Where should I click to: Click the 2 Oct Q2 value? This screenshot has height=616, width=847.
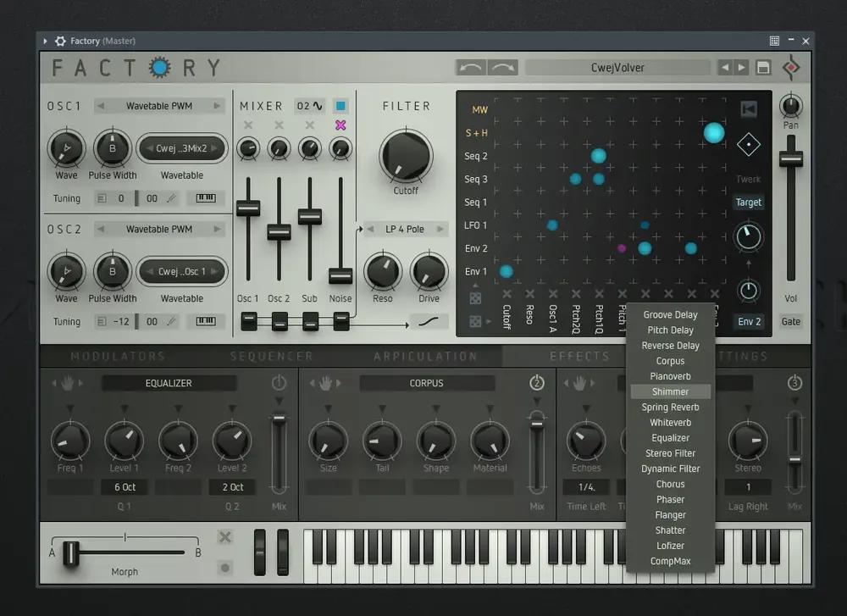(x=232, y=487)
